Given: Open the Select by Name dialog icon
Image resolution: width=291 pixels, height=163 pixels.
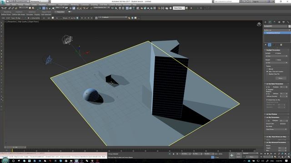Looking at the screenshot, I should 33,8.
